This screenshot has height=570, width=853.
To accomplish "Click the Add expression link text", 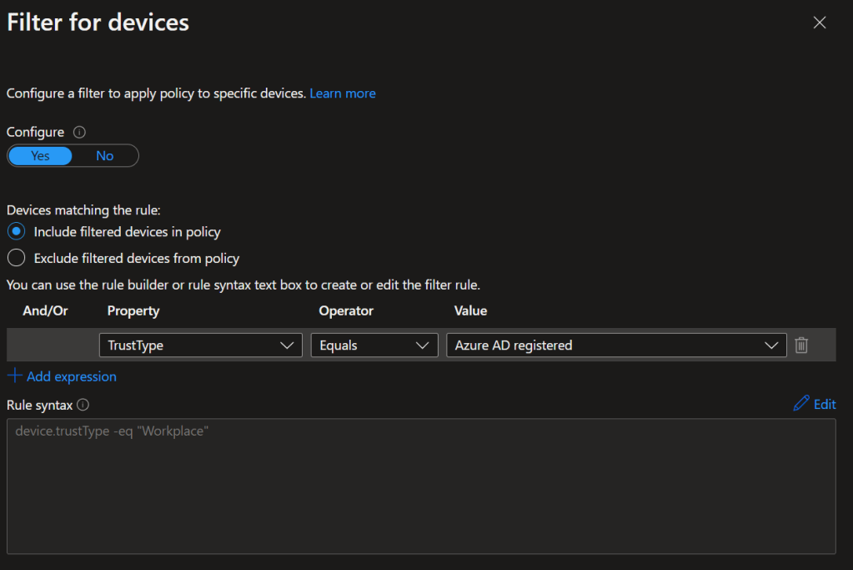I will pos(71,376).
